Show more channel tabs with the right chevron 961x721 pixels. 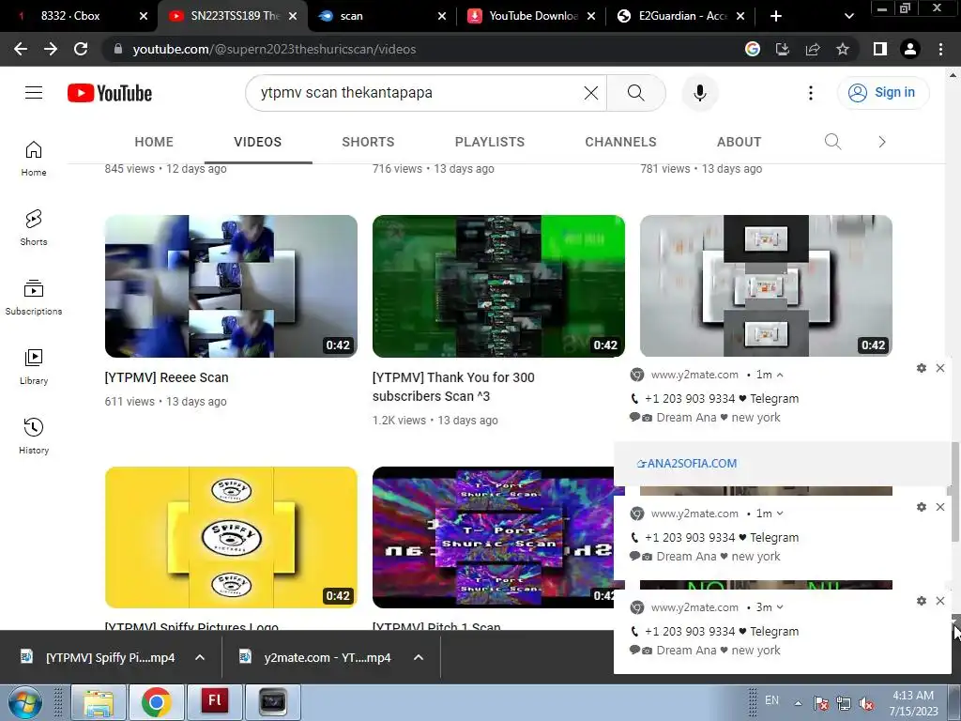(882, 142)
